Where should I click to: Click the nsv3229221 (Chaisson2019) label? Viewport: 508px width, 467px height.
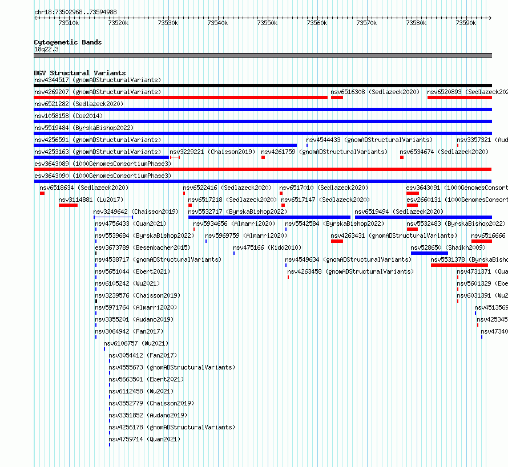click(212, 152)
